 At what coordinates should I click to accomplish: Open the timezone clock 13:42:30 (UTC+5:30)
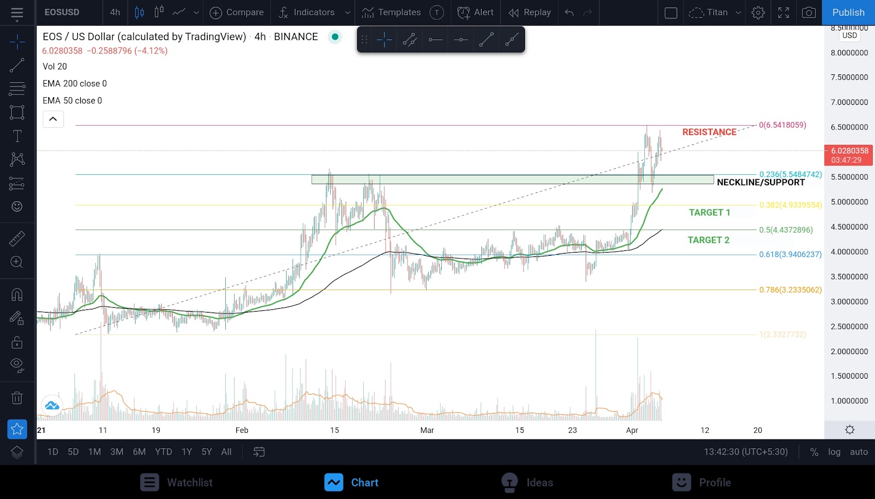point(746,452)
